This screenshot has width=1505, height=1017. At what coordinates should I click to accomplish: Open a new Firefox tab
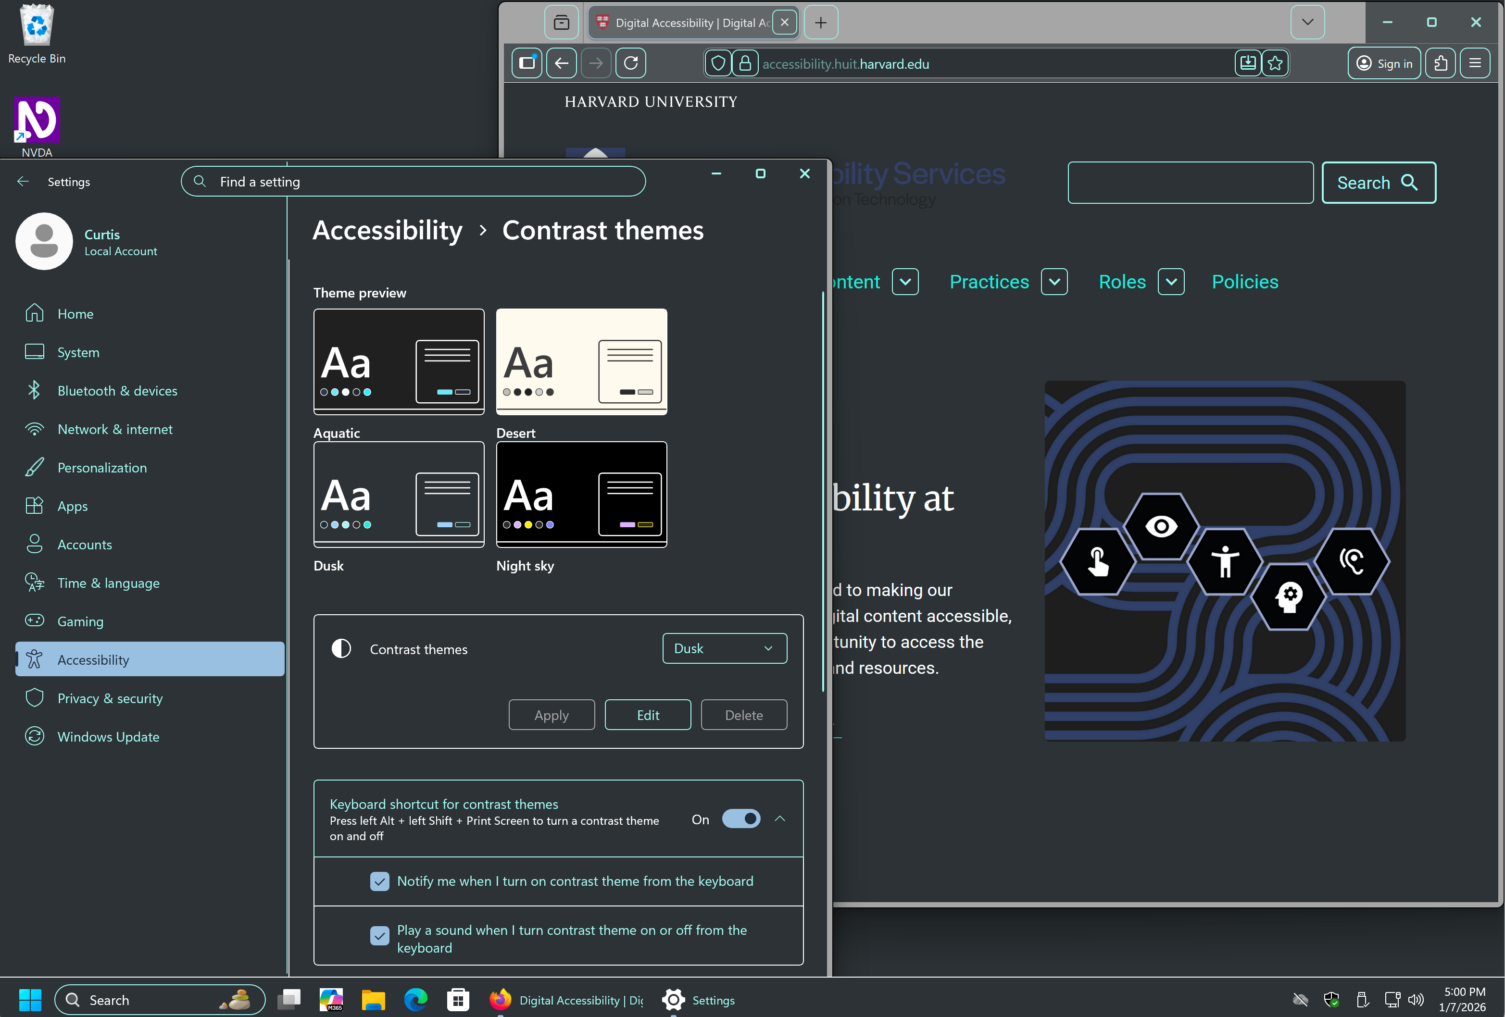click(820, 23)
